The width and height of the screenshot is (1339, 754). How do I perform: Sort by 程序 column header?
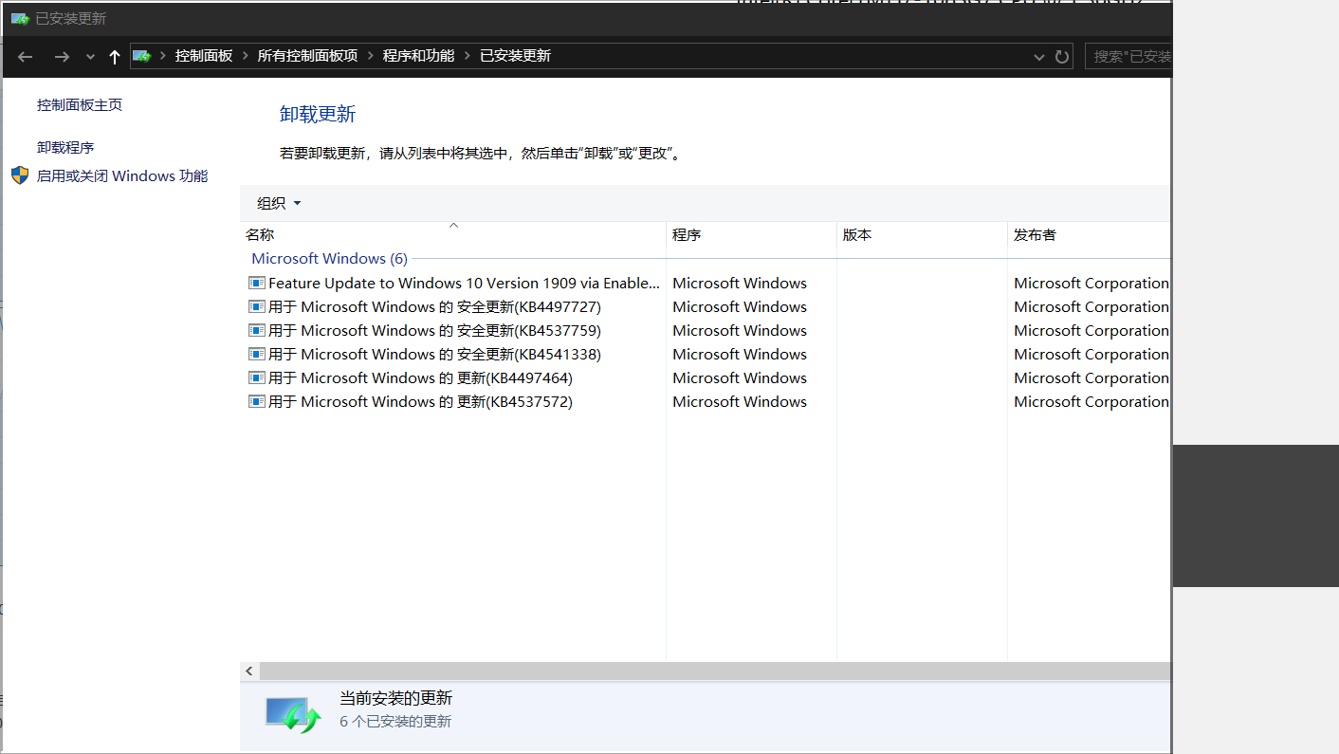[751, 235]
